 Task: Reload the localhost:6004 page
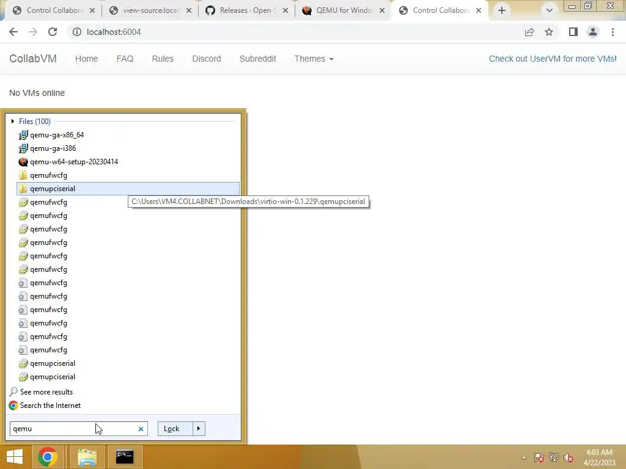(53, 32)
